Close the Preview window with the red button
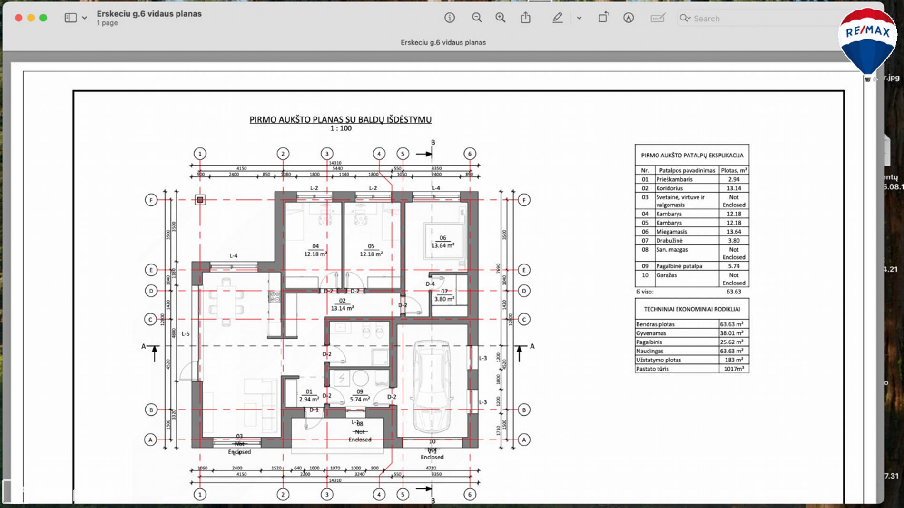904x508 pixels. tap(19, 18)
